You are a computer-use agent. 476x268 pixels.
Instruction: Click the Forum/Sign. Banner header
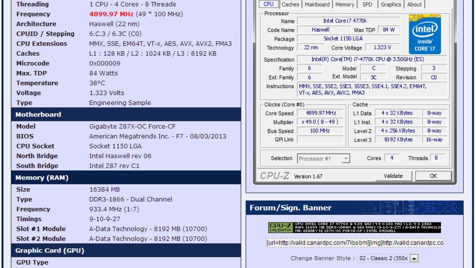[355, 207]
